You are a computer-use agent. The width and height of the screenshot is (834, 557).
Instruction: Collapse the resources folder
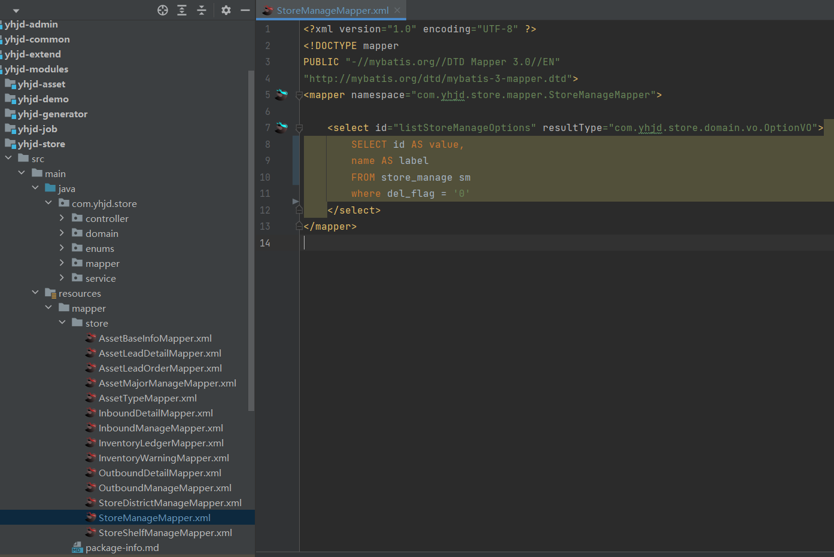pos(35,293)
